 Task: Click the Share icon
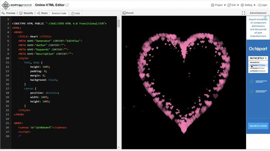tap(39, 13)
